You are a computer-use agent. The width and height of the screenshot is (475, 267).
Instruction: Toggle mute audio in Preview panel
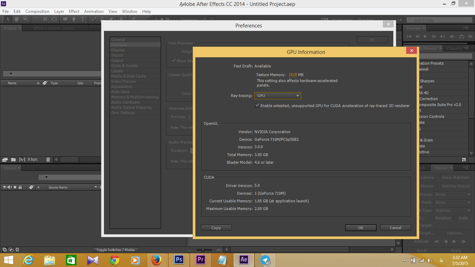(452, 36)
